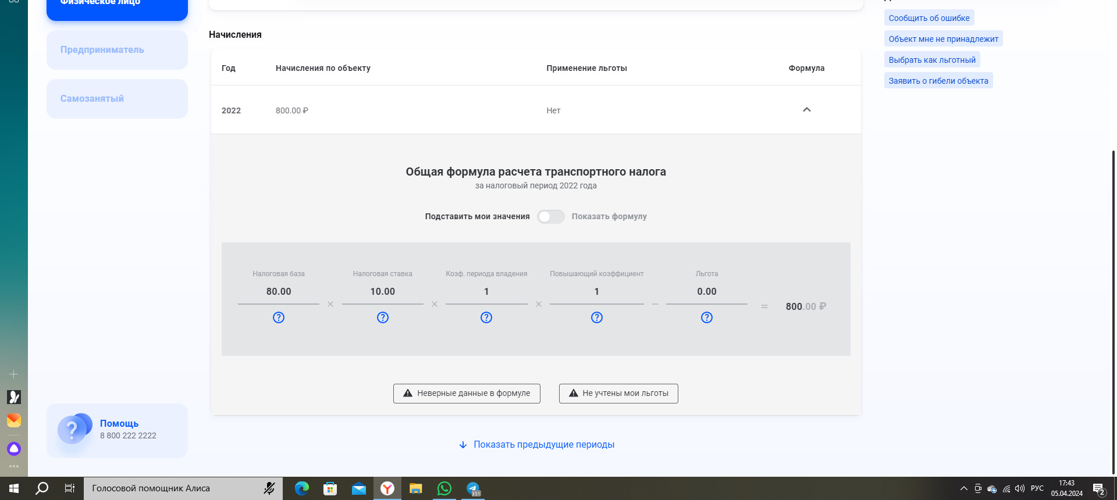Open help for Льгота value
The image size is (1117, 500).
coord(707,317)
